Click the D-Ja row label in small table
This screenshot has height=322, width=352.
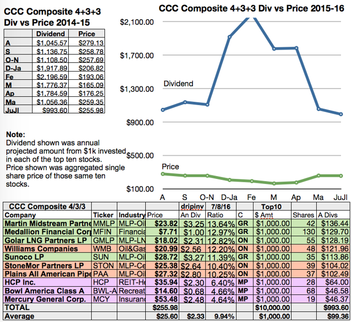coord(18,68)
